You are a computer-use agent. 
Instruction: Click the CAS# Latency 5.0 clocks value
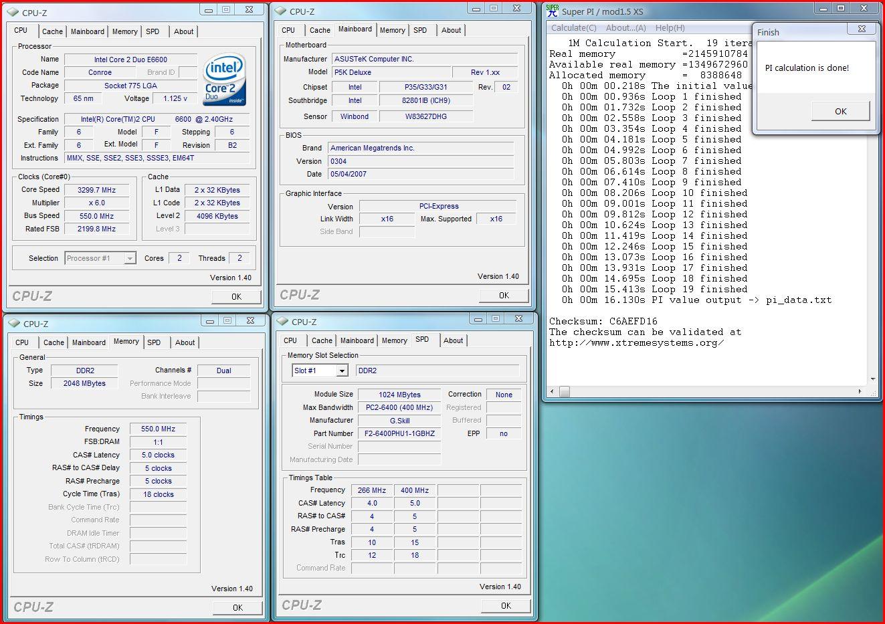coord(158,455)
